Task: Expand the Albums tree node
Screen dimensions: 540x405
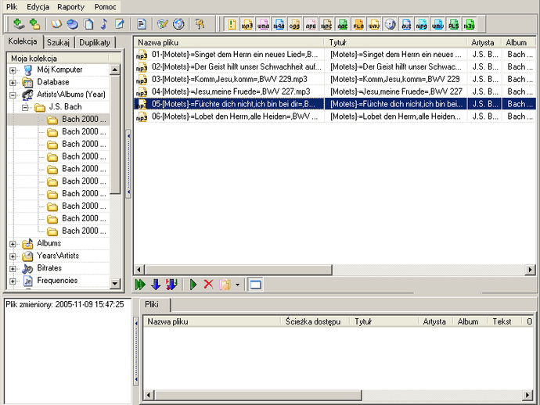Action: (13, 244)
